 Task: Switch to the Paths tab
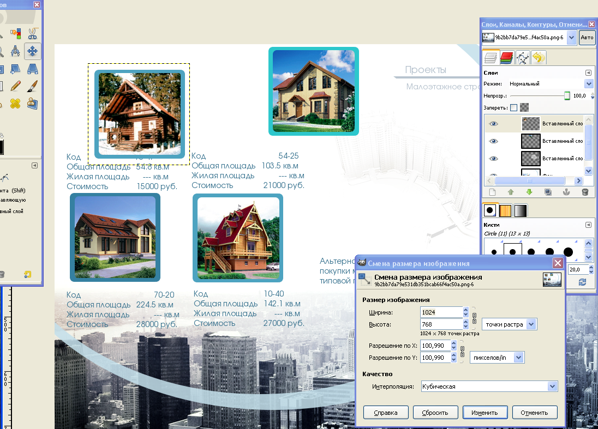pos(523,58)
